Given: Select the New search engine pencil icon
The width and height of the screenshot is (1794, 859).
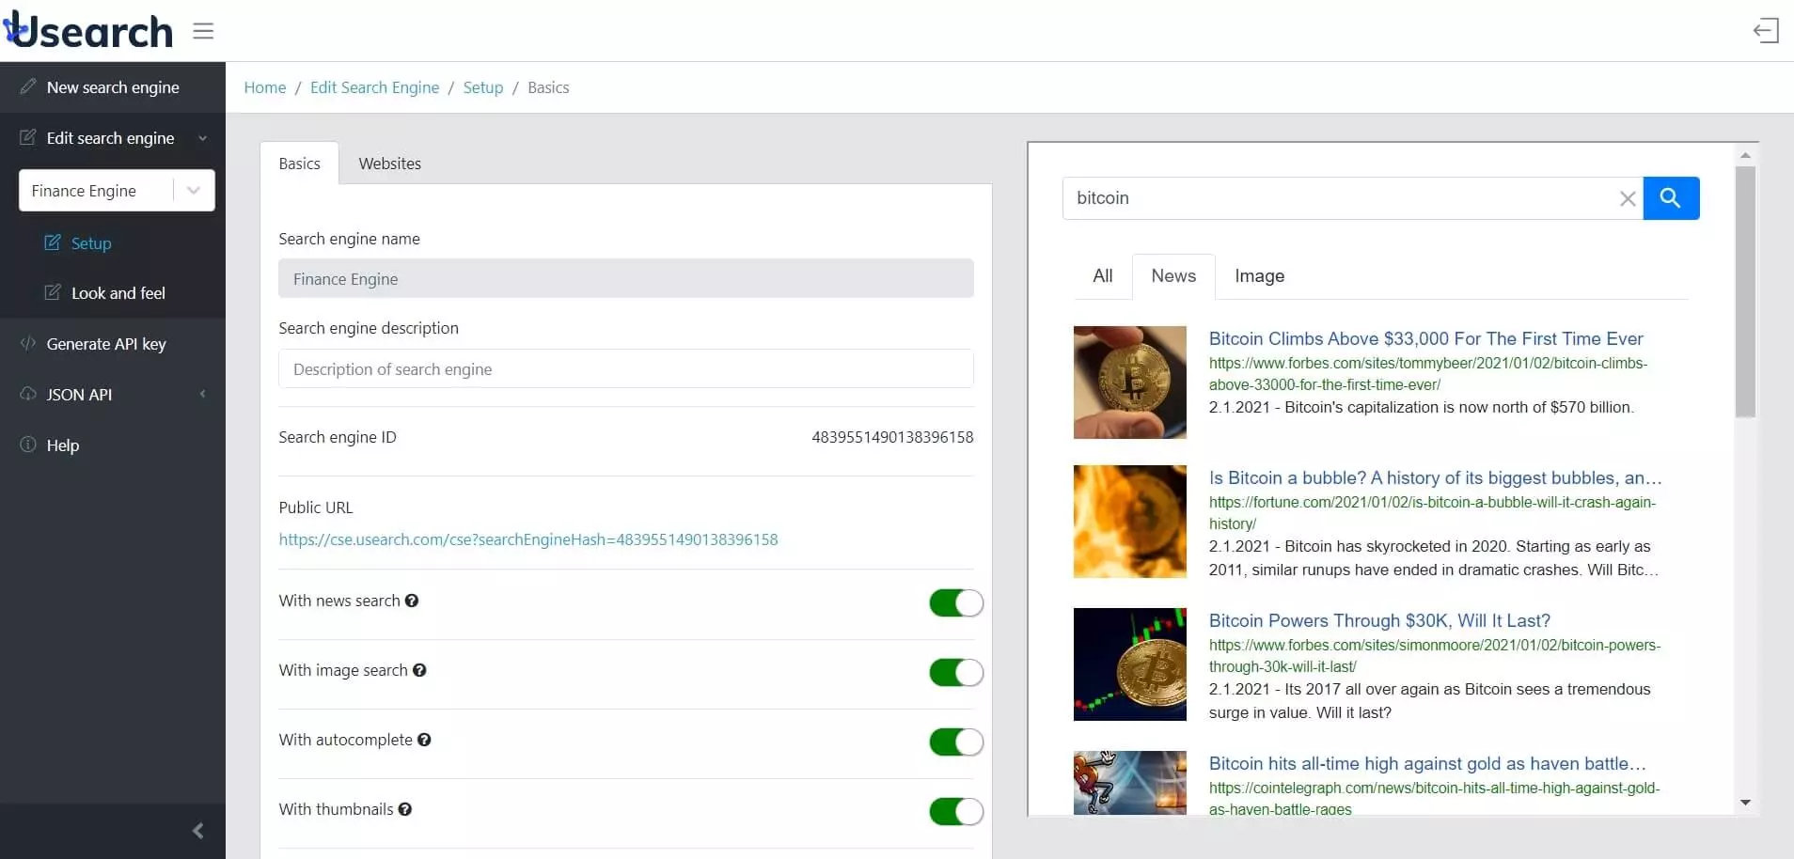Looking at the screenshot, I should pyautogui.click(x=27, y=86).
